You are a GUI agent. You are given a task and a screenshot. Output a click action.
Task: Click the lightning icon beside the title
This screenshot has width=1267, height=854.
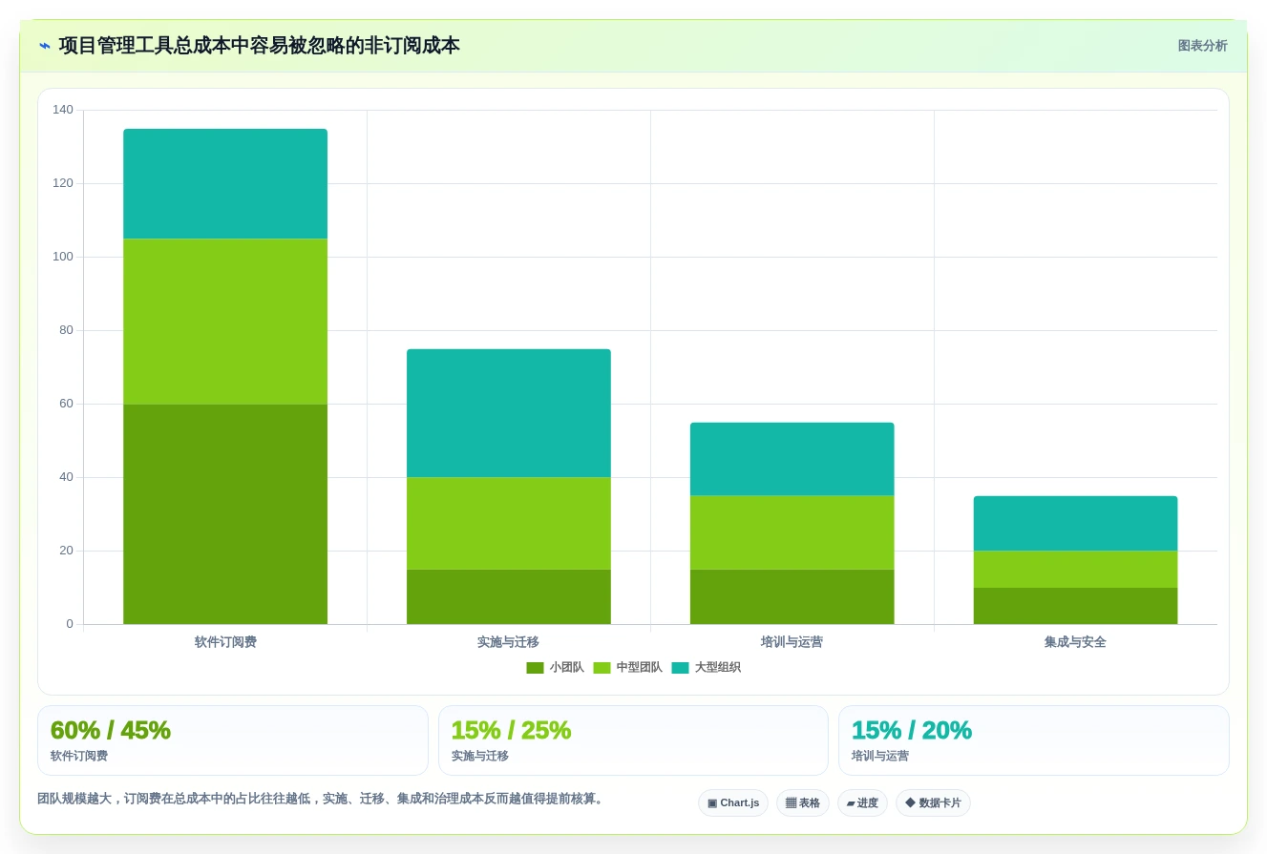point(45,46)
